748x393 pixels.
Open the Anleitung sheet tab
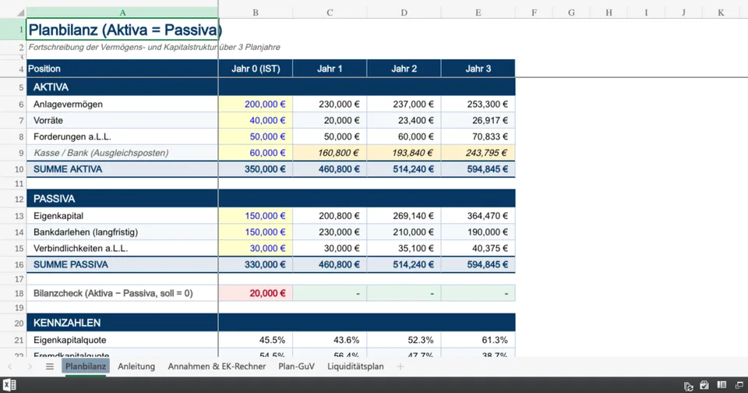tap(136, 366)
